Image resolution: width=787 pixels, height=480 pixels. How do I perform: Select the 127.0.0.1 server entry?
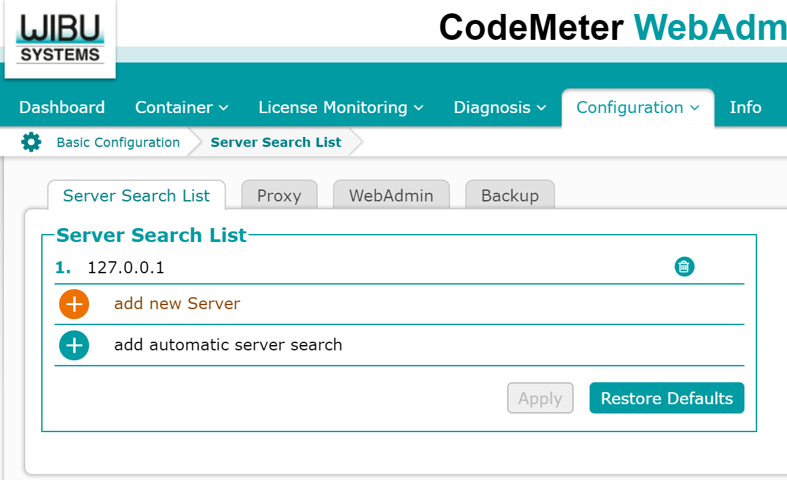coord(126,268)
